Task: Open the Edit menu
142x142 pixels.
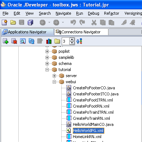Action: coord(17,13)
